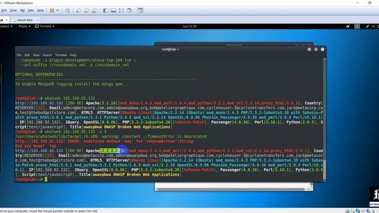This screenshot has width=379, height=213.
Task: Click the root@ilak terminal title dropdown
Action: pyautogui.click(x=171, y=49)
